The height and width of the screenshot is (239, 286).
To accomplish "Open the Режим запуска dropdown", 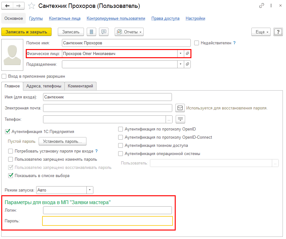I will [90, 190].
